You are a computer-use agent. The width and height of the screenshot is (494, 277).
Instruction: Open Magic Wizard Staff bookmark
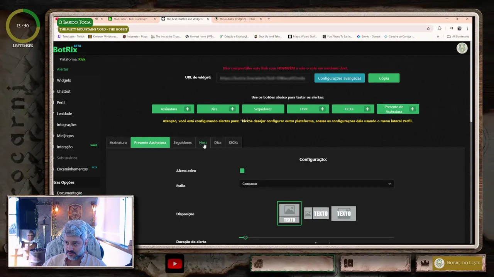(x=303, y=37)
